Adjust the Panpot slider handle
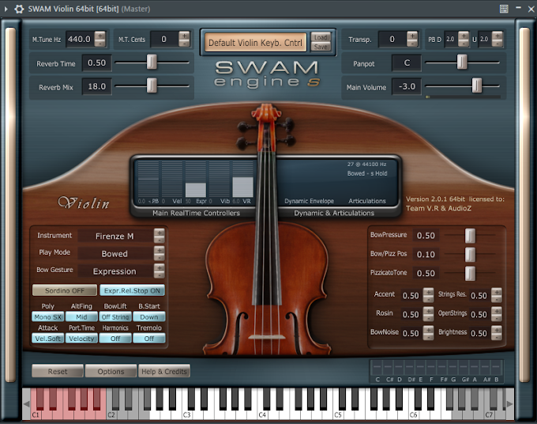This screenshot has width=537, height=424. tap(462, 62)
